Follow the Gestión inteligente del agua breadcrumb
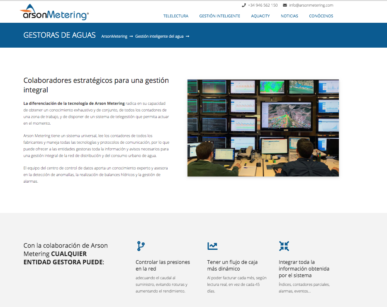387x307 pixels. 159,36
